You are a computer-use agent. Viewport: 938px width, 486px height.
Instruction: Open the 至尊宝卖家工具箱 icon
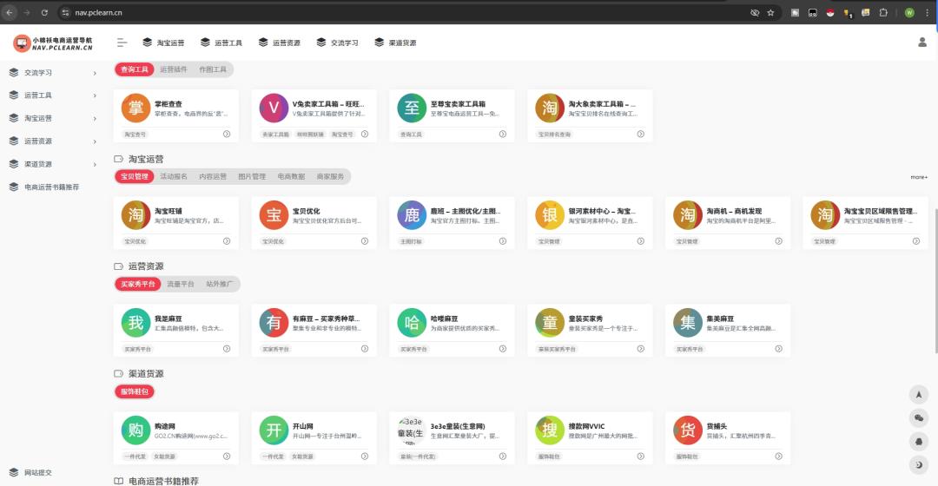point(412,108)
